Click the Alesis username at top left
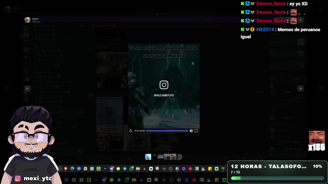This screenshot has height=184, width=328. pyautogui.click(x=35, y=19)
